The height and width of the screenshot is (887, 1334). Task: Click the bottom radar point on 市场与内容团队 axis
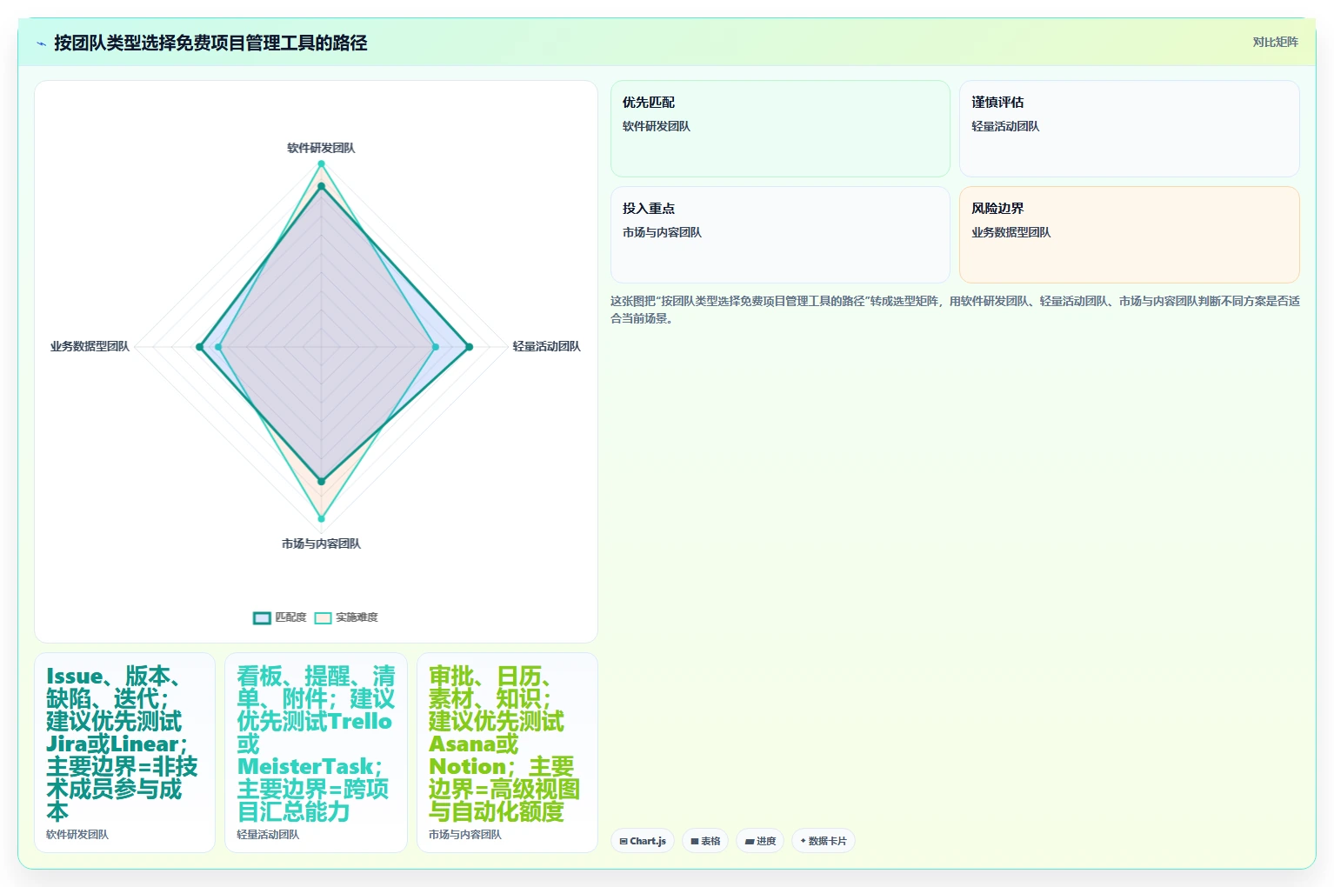point(321,519)
